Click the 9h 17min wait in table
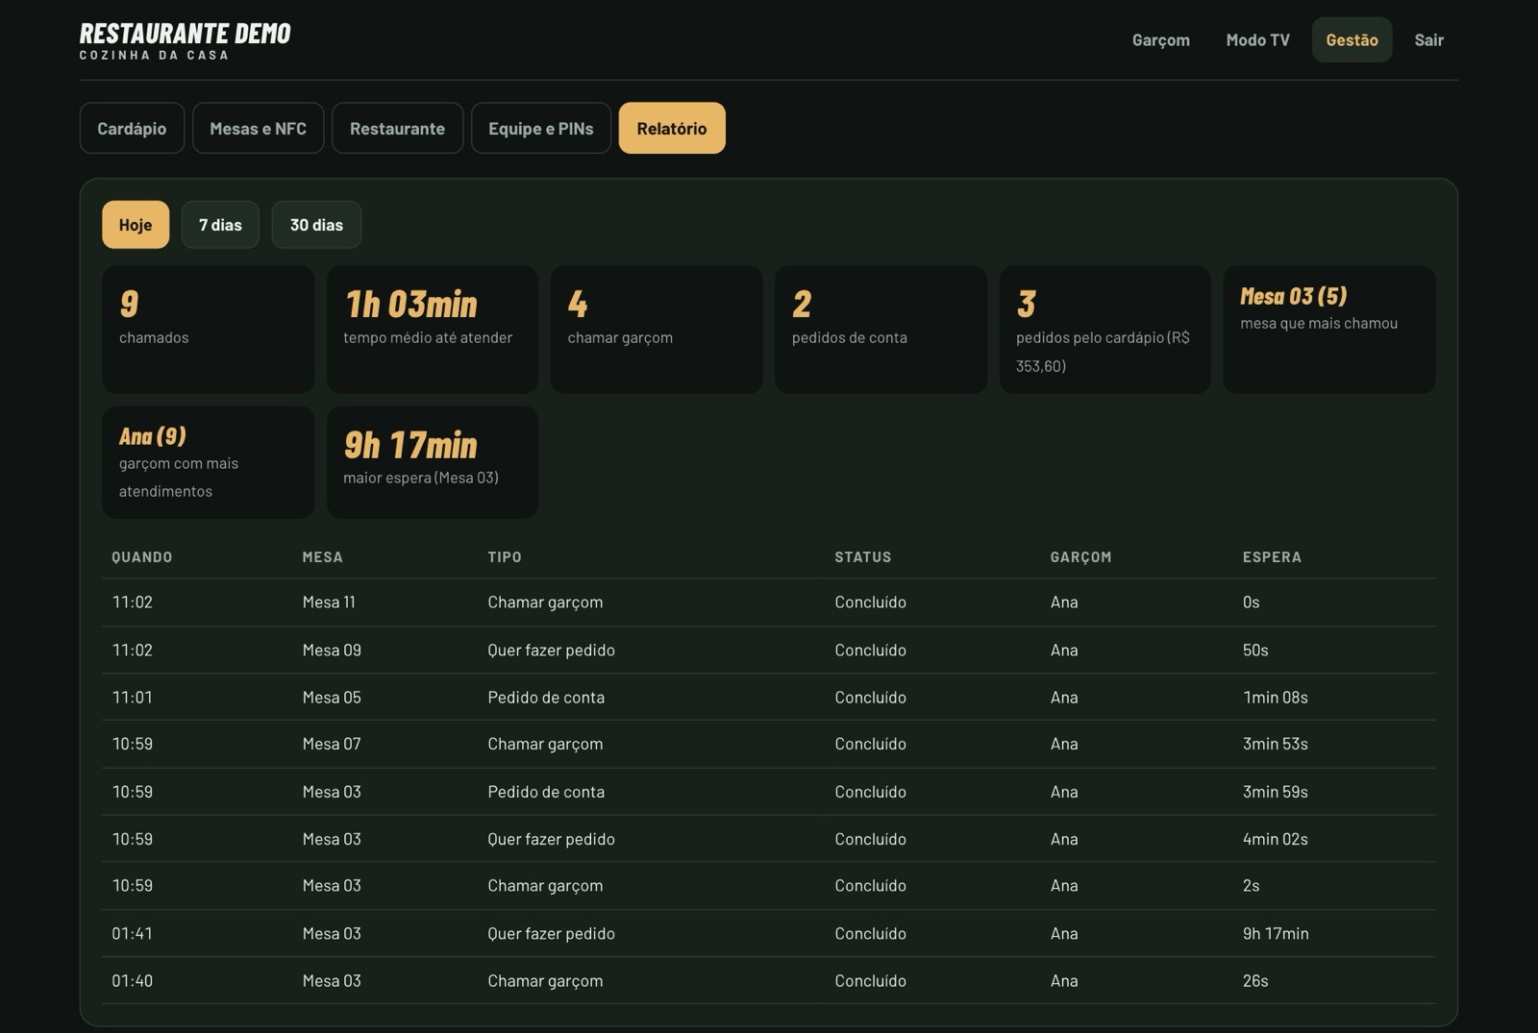Viewport: 1538px width, 1033px height. (x=1275, y=933)
